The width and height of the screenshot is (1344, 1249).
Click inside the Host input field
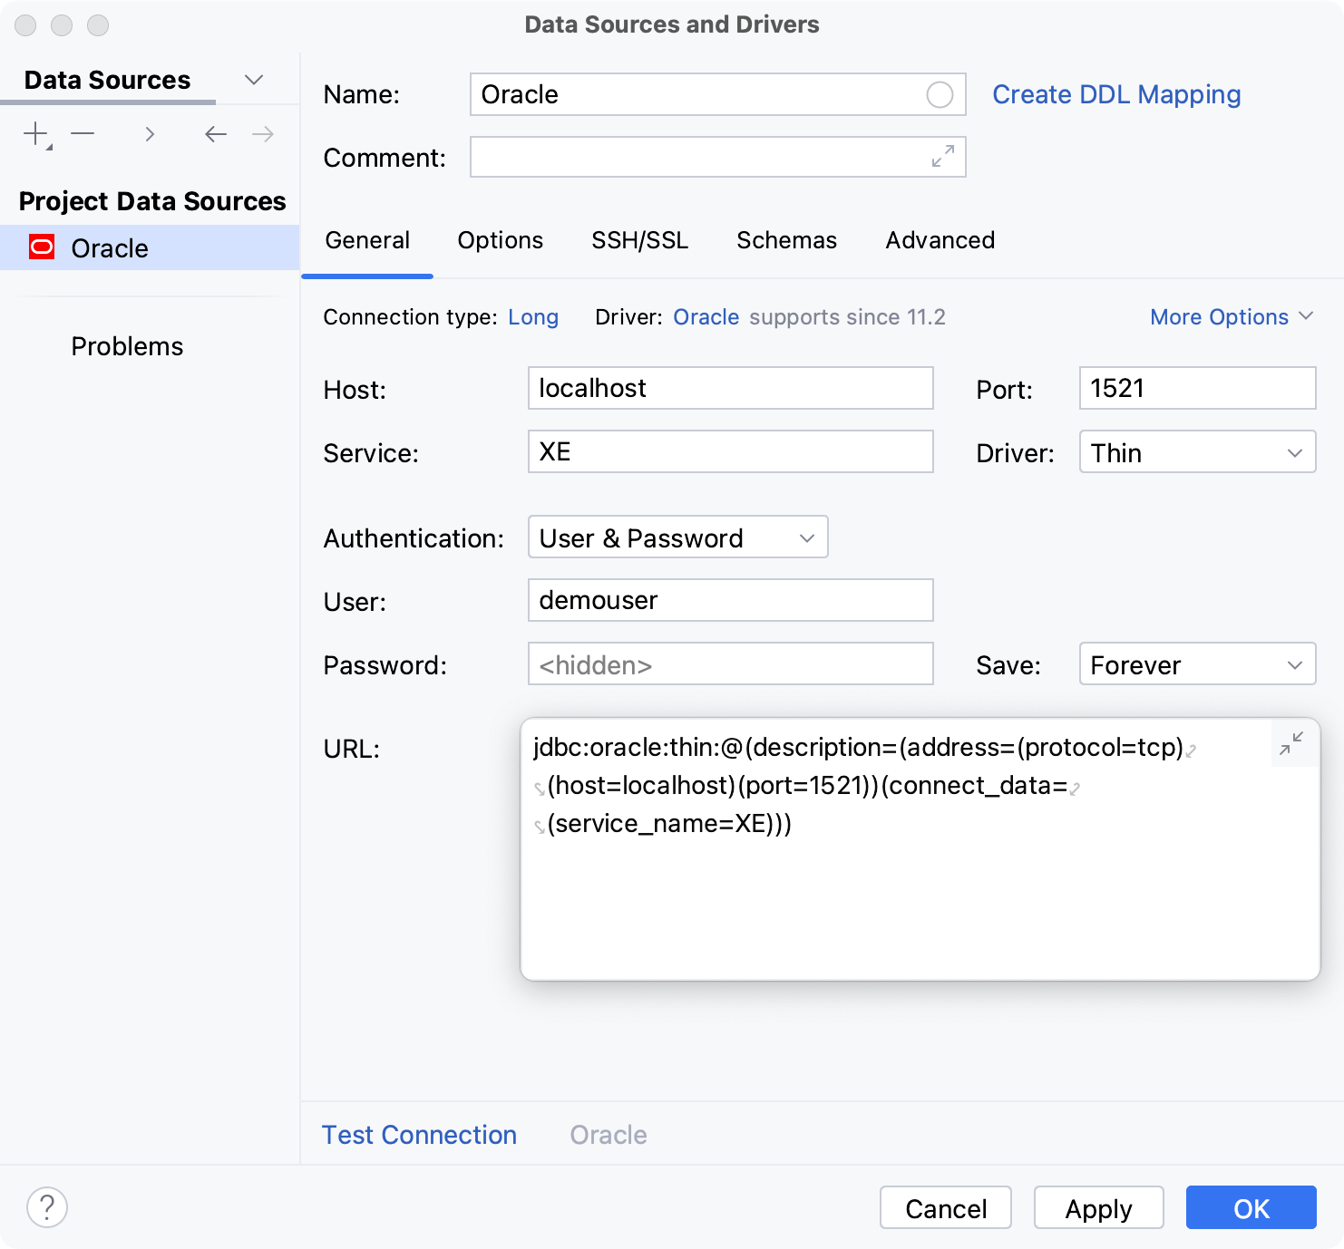coord(729,388)
